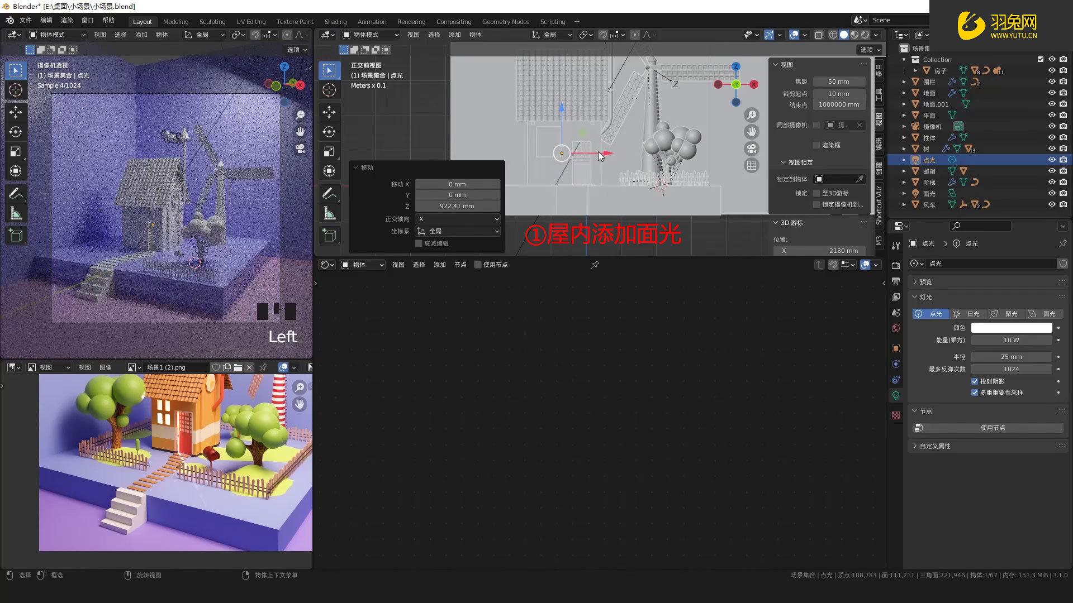The image size is (1073, 603).
Task: Select the 日光 sun light type
Action: point(968,314)
